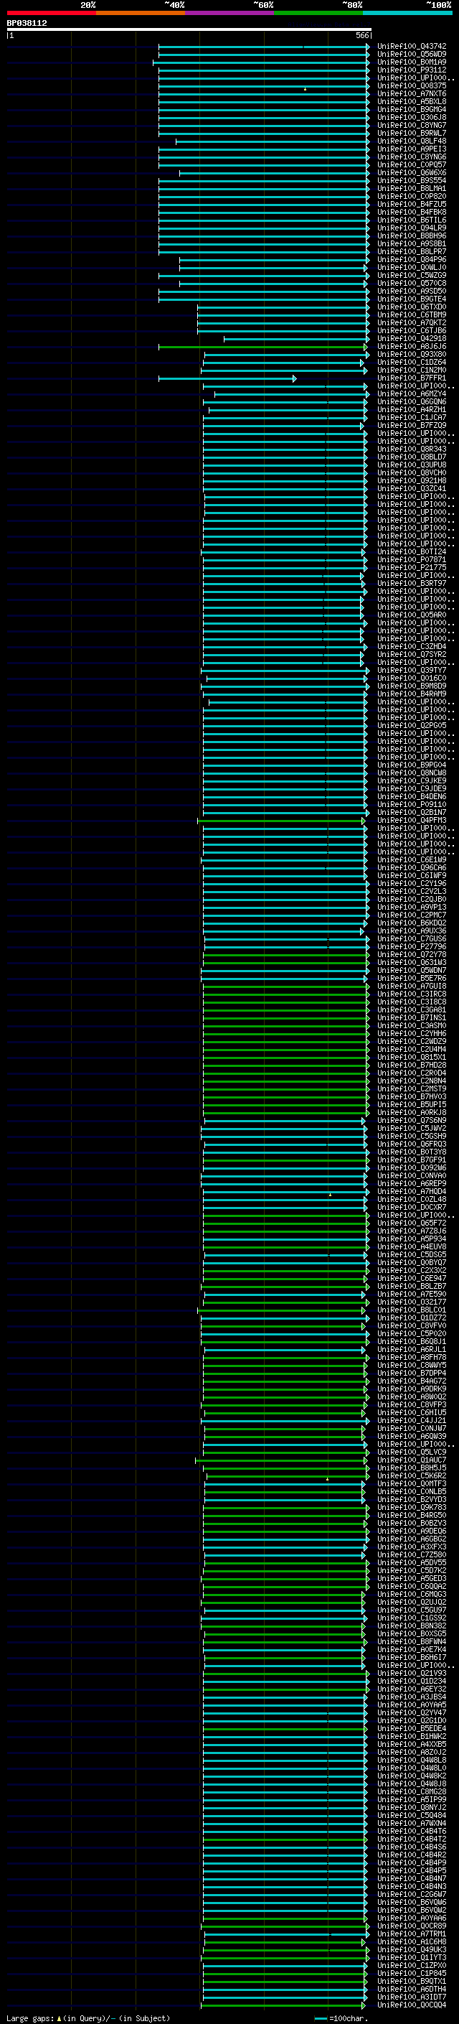Click the orange ~40% segment of the color scale
The image size is (459, 2024).
141,13
